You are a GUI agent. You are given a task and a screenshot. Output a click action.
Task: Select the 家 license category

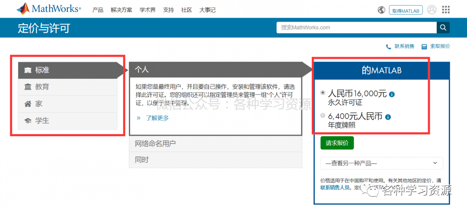tap(67, 104)
